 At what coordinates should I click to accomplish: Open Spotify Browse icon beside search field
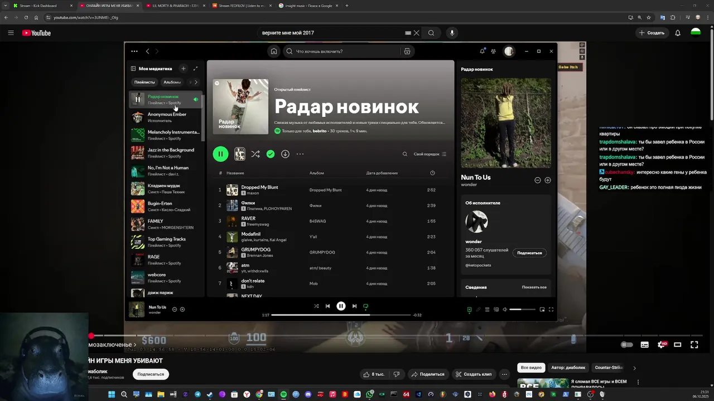[x=407, y=51]
